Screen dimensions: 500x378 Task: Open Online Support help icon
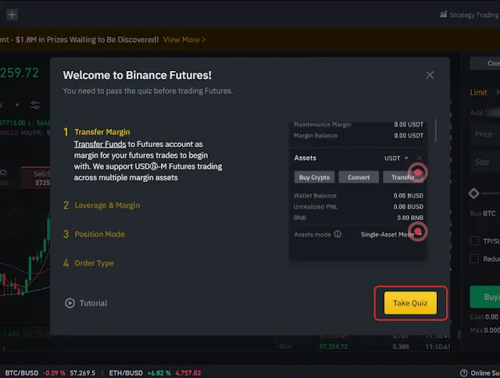click(463, 373)
